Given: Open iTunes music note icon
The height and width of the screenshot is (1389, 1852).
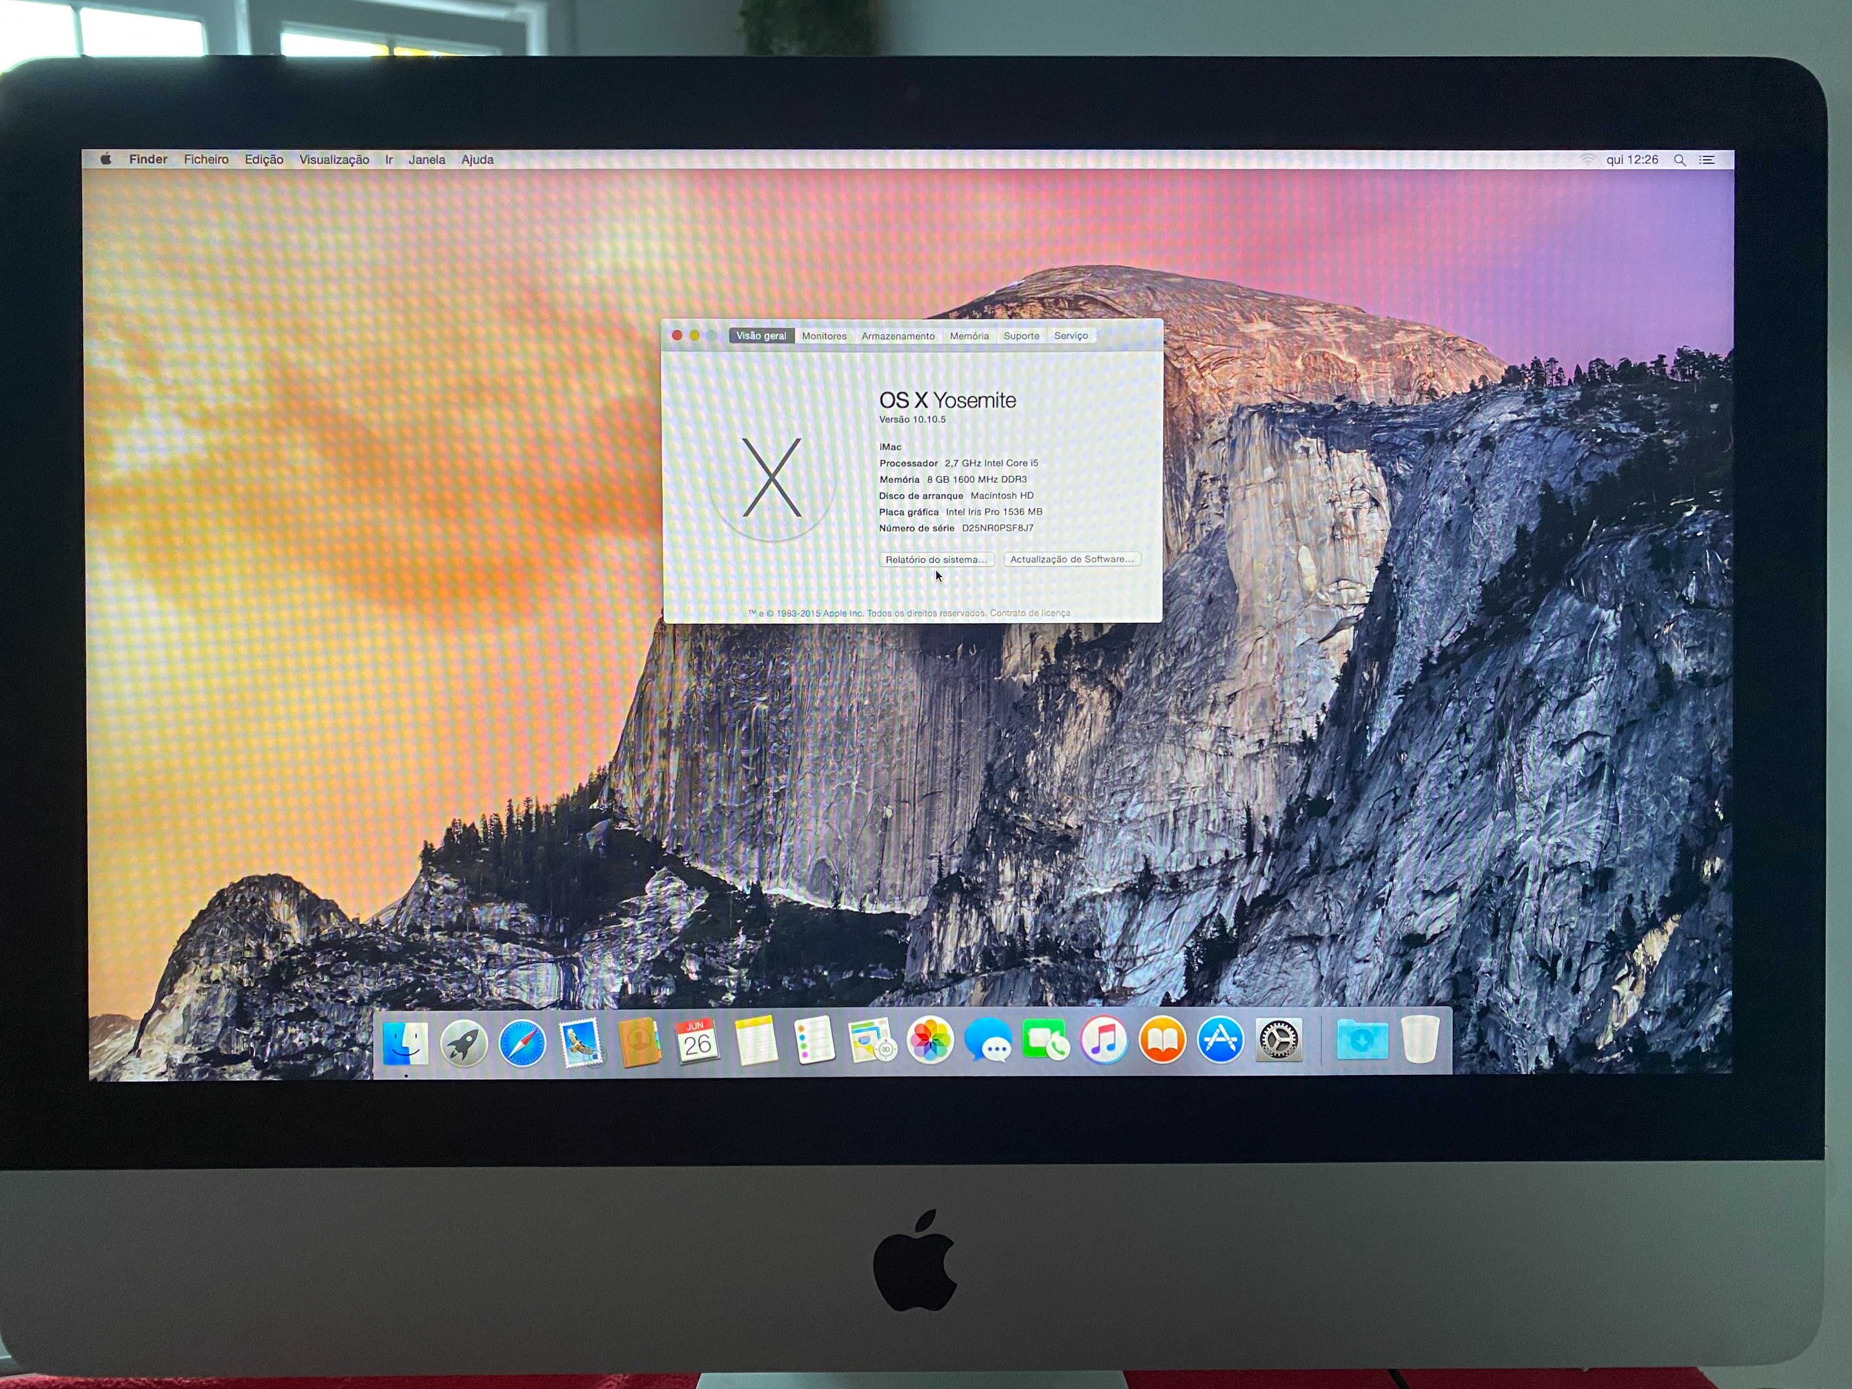Looking at the screenshot, I should [1104, 1040].
